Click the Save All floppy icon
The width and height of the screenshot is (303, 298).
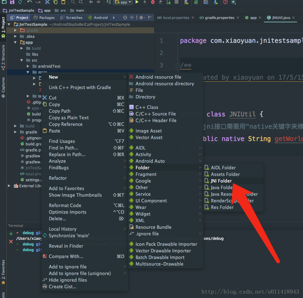[x=12, y=2]
